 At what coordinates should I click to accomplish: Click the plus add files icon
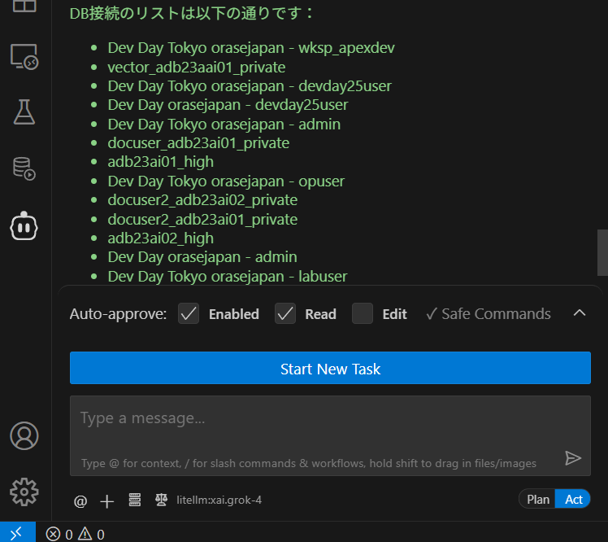107,501
